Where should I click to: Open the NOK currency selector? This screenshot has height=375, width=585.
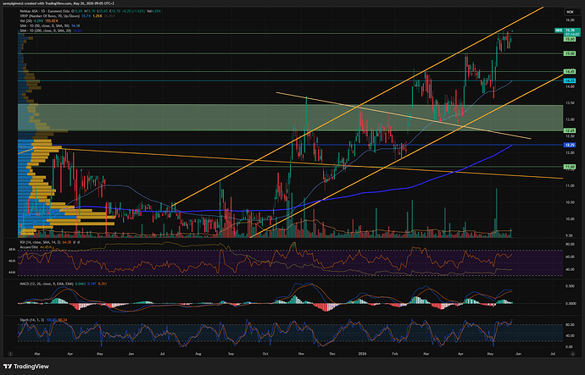[570, 12]
